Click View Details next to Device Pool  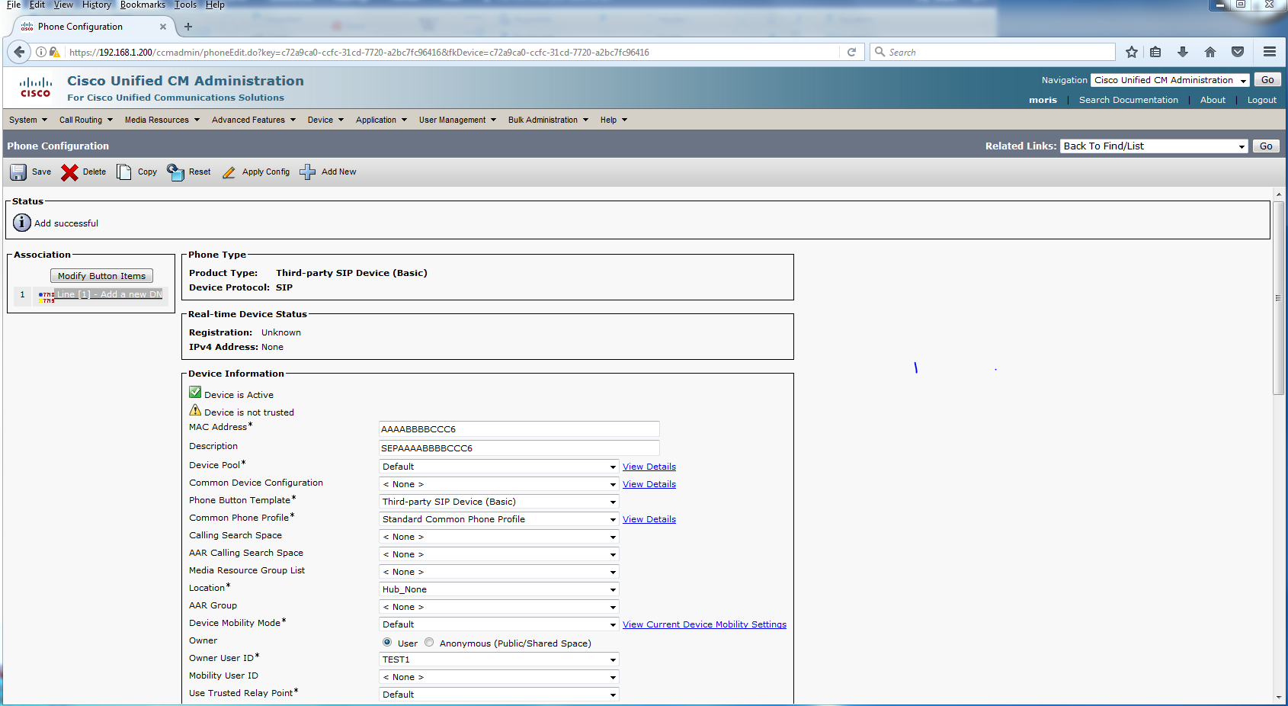(x=649, y=467)
